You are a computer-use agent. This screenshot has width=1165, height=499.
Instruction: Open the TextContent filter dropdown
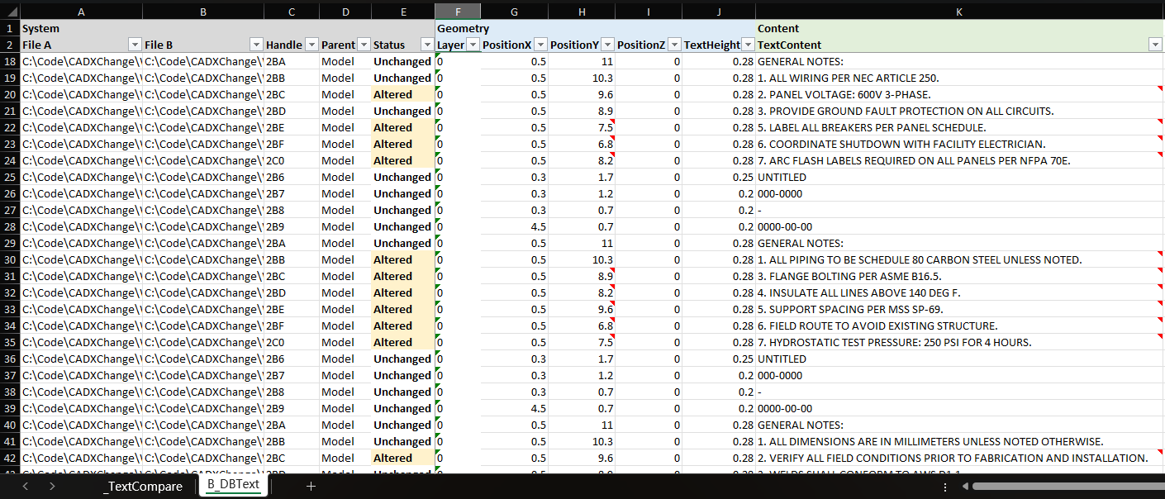[1155, 45]
